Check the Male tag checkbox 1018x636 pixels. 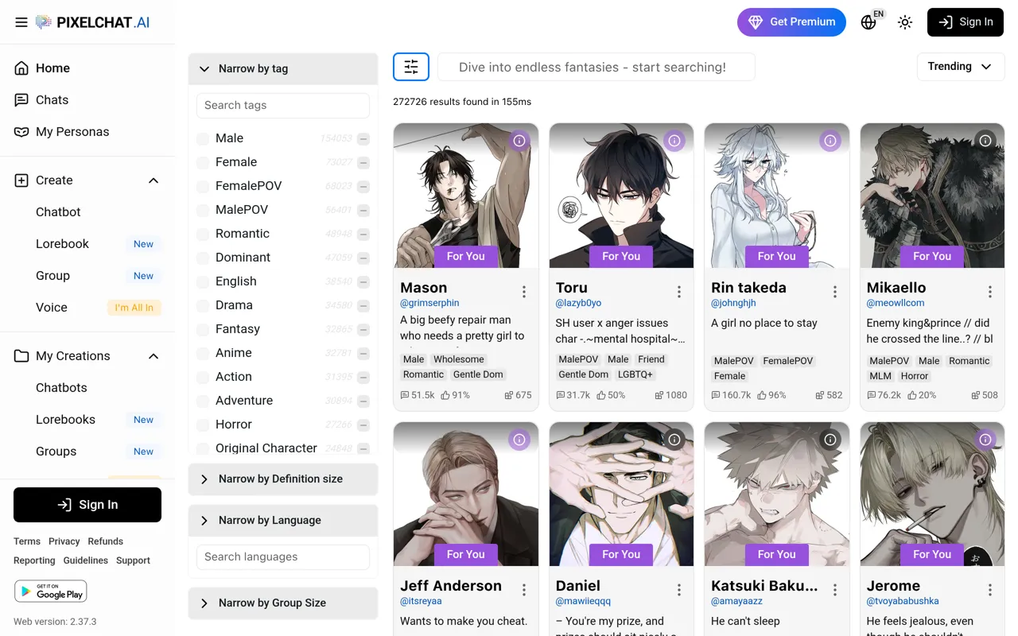coord(203,139)
